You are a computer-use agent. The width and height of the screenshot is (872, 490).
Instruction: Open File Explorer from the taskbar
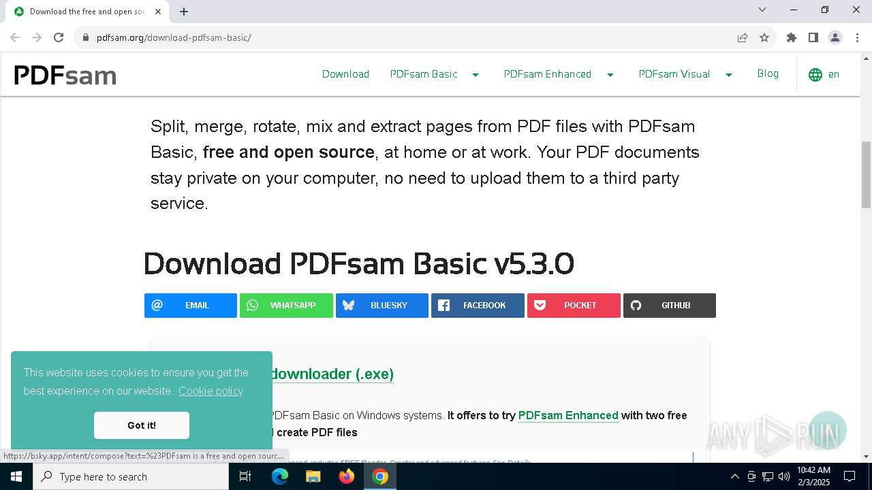coord(313,476)
